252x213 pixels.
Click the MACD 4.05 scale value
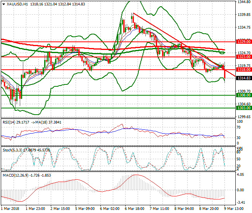coord(240,175)
